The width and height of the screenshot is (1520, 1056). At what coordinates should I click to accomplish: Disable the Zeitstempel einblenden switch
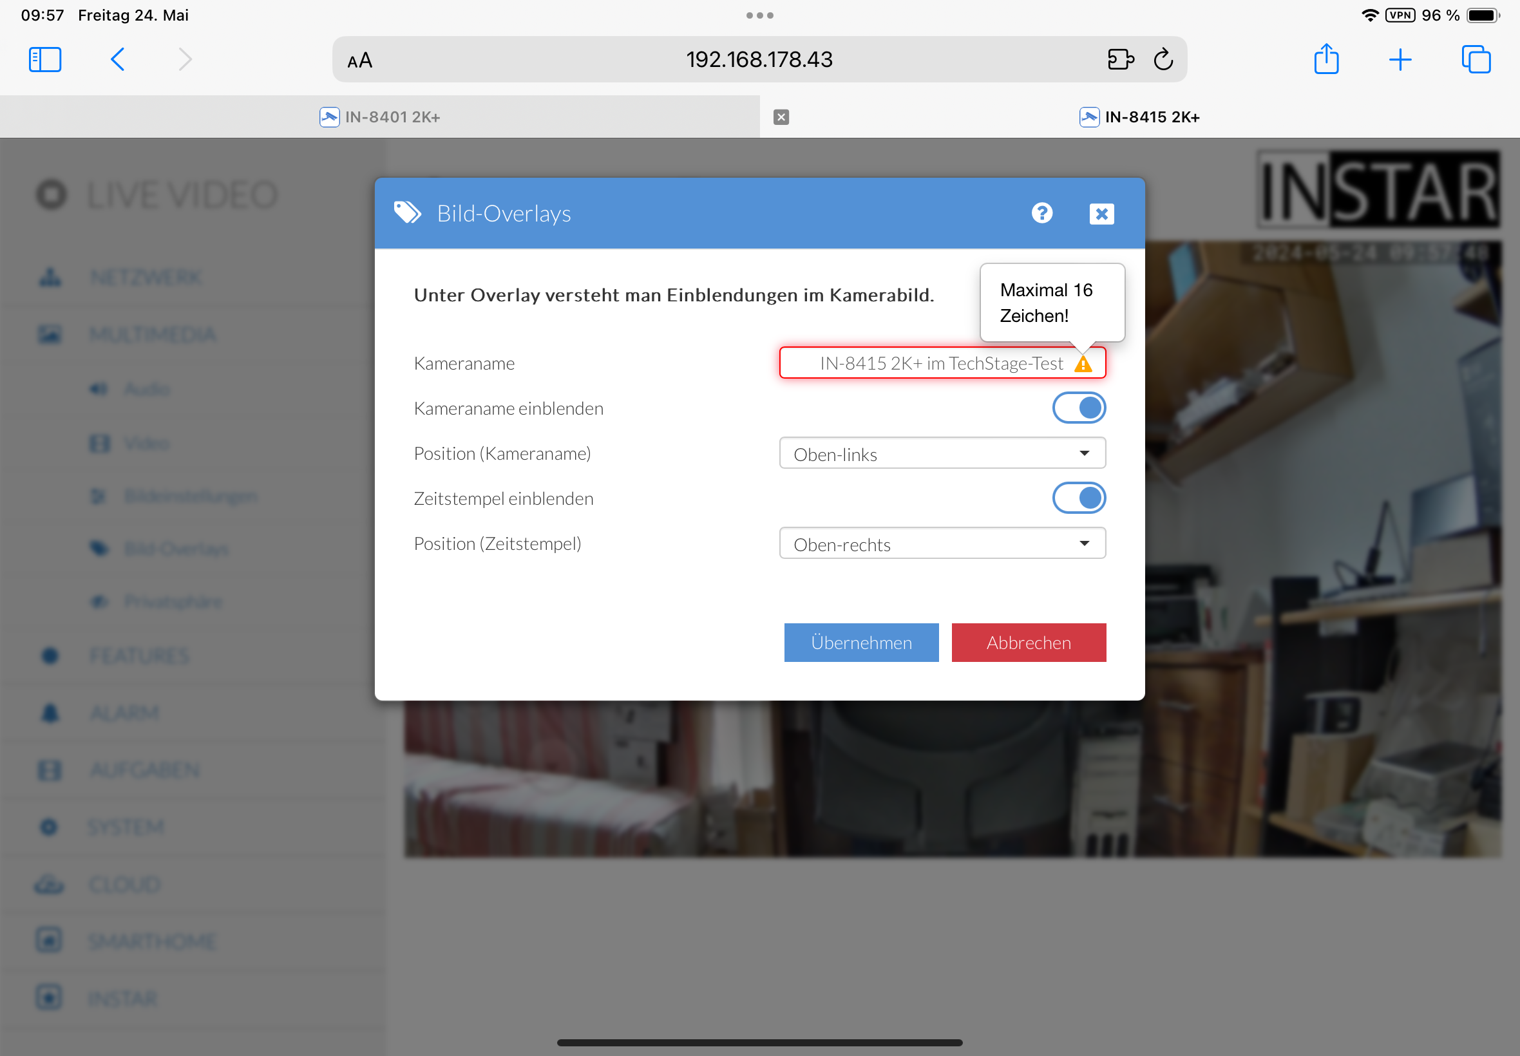(1079, 498)
